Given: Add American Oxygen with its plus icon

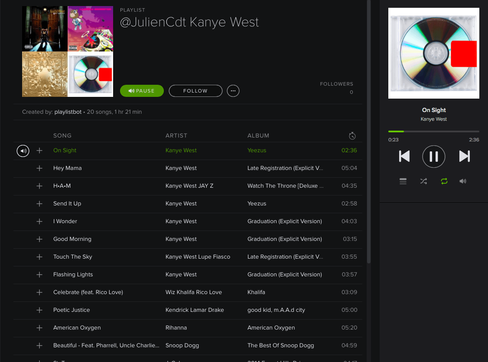Looking at the screenshot, I should 39,328.
